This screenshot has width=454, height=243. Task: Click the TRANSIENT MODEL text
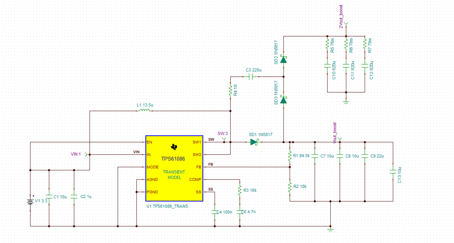pos(174,174)
